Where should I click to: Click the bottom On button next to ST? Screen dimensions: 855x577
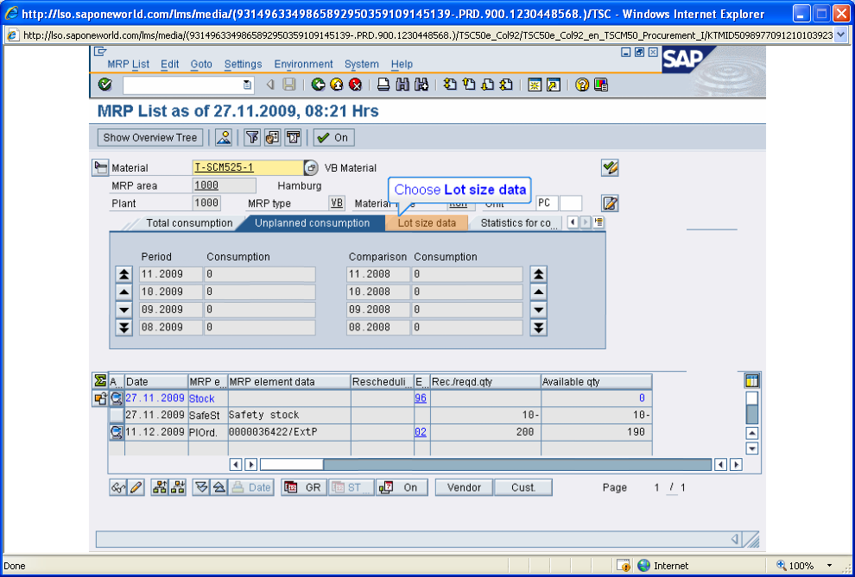click(402, 487)
